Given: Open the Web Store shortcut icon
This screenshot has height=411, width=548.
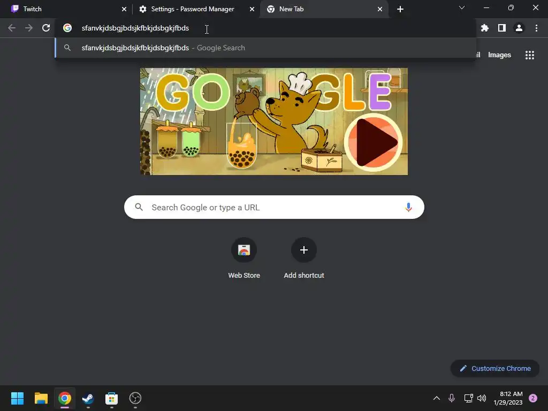Looking at the screenshot, I should [x=244, y=250].
